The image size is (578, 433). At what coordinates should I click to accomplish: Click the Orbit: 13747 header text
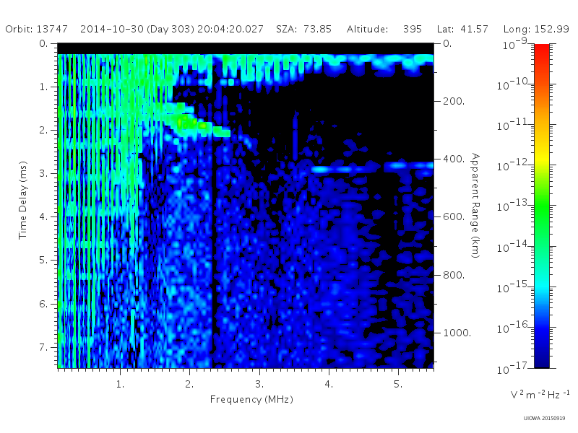pyautogui.click(x=37, y=29)
